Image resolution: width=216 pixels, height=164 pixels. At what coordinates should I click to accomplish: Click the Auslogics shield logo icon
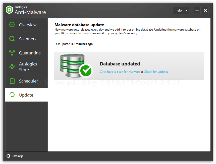(9, 10)
